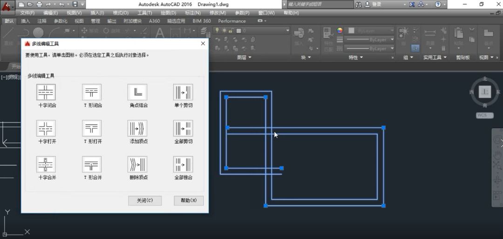Open the Text tool with large A
503x239 pixels.
tap(160, 34)
